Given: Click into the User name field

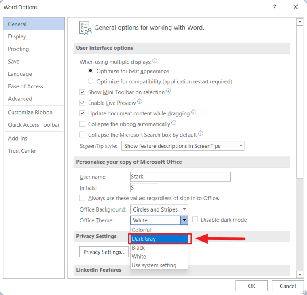Looking at the screenshot, I should (x=180, y=177).
